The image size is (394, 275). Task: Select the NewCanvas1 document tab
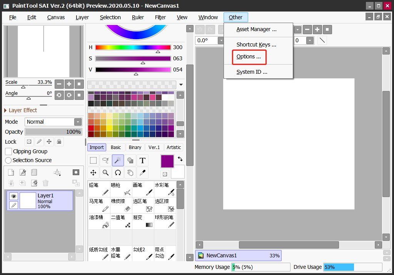tap(238, 255)
